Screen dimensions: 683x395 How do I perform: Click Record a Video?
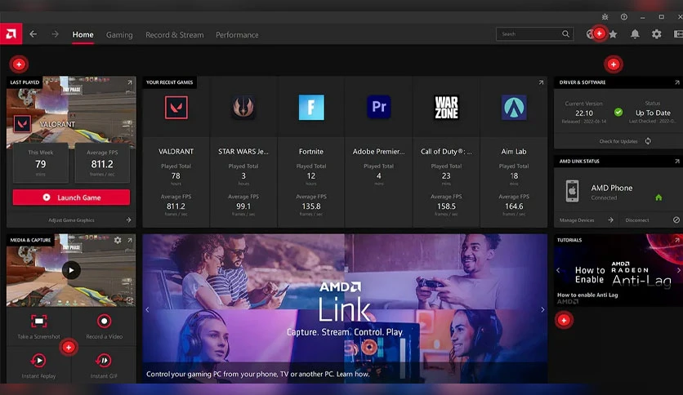pyautogui.click(x=104, y=326)
